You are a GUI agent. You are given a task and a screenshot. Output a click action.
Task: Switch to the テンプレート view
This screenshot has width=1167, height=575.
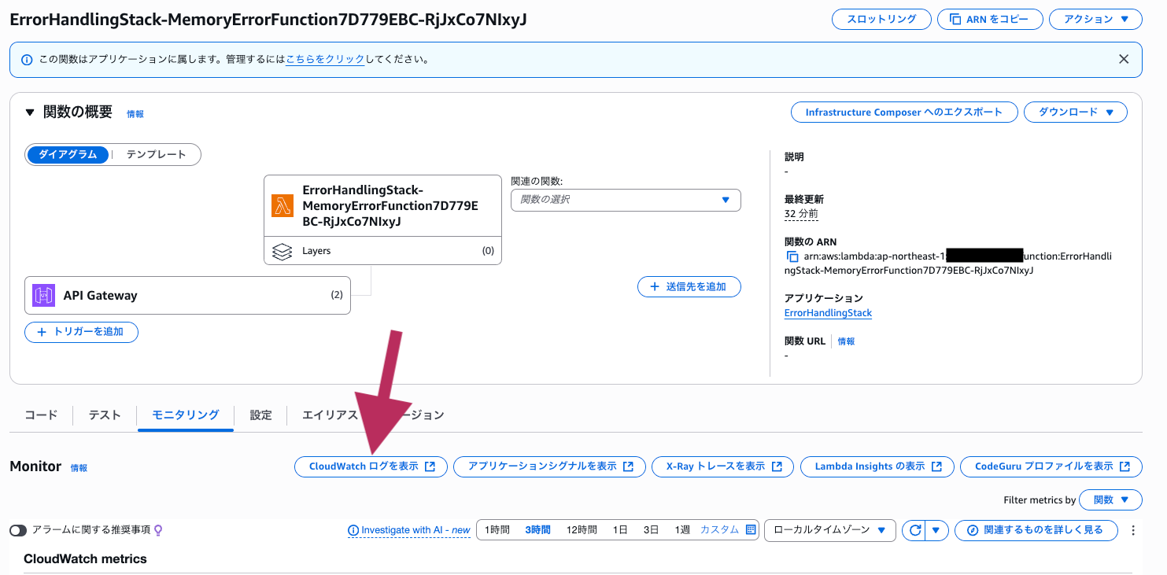point(156,154)
